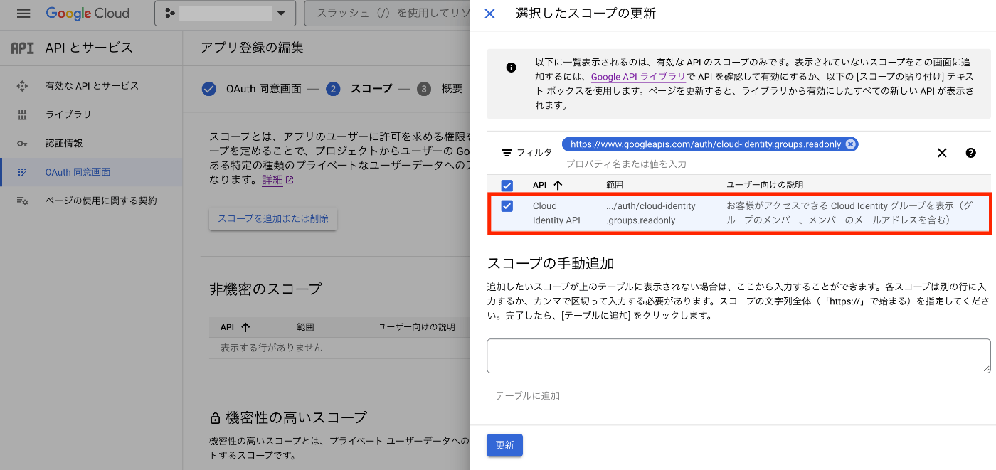Click the blue 更新 button
This screenshot has width=996, height=470.
click(504, 445)
